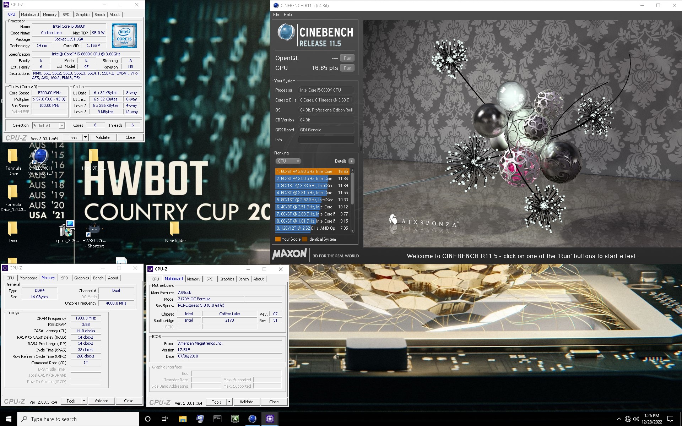Expand Tools dropdown arrow in Mainboard CPU-Z window
682x426 pixels.
pos(229,402)
